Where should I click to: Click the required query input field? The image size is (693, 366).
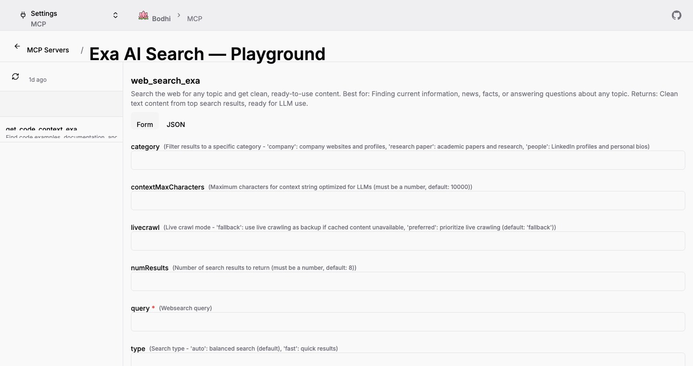408,322
